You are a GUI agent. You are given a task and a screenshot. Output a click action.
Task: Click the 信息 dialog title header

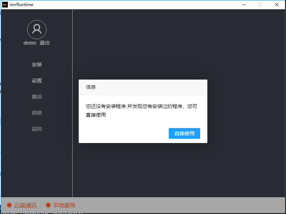pos(91,87)
